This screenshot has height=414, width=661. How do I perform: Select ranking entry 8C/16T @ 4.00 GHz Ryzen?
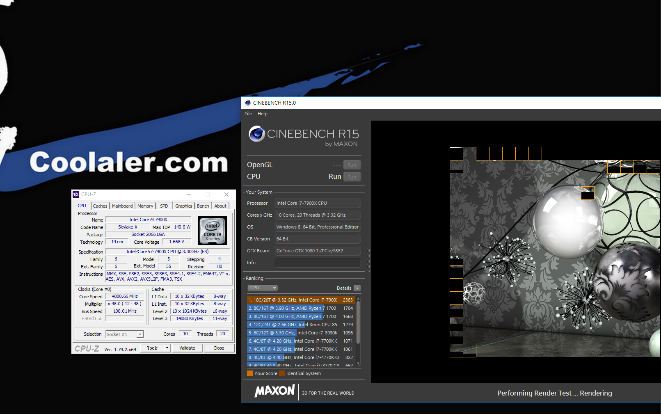pyautogui.click(x=301, y=316)
